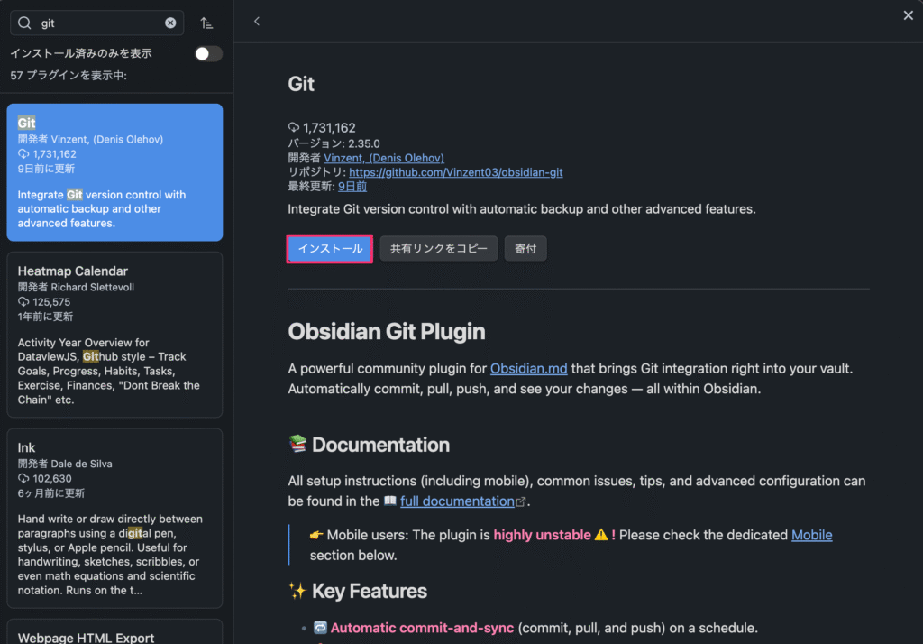
Task: Open the full documentation link
Action: point(457,501)
